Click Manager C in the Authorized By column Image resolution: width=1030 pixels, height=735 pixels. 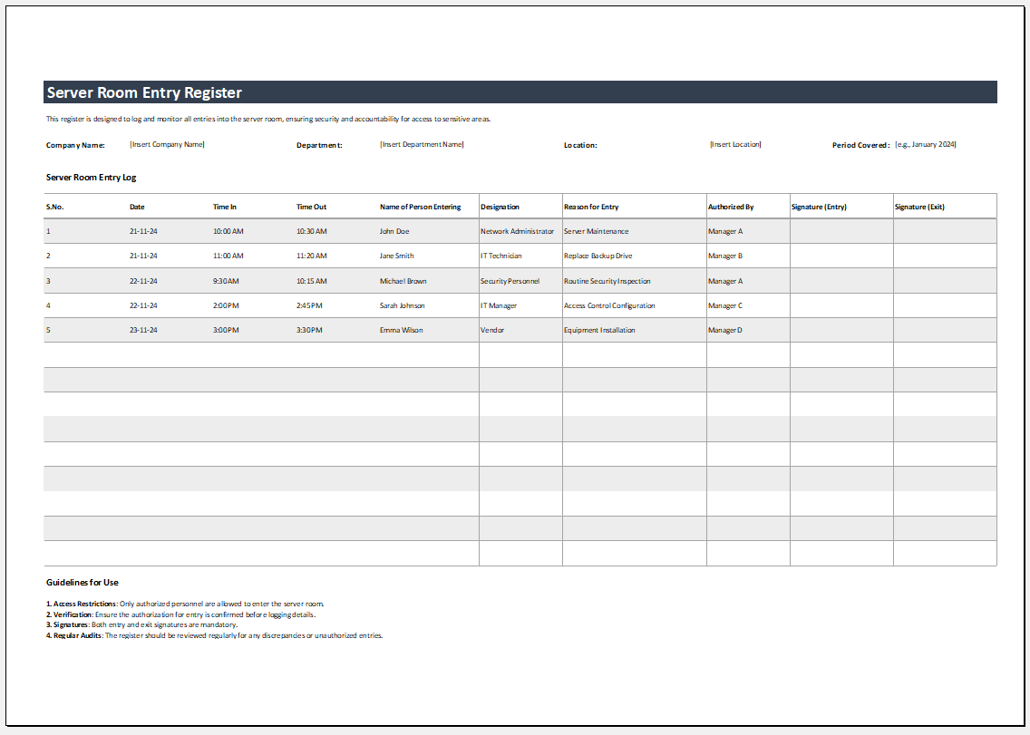coord(724,305)
